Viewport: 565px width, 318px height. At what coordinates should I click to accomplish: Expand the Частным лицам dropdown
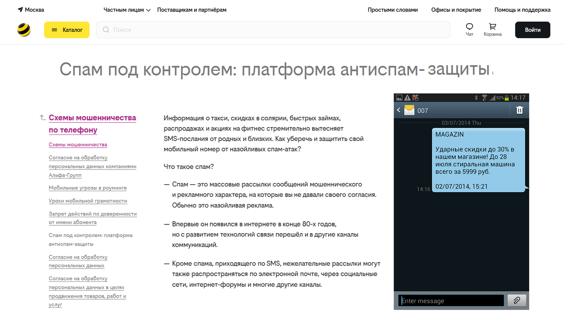click(127, 10)
